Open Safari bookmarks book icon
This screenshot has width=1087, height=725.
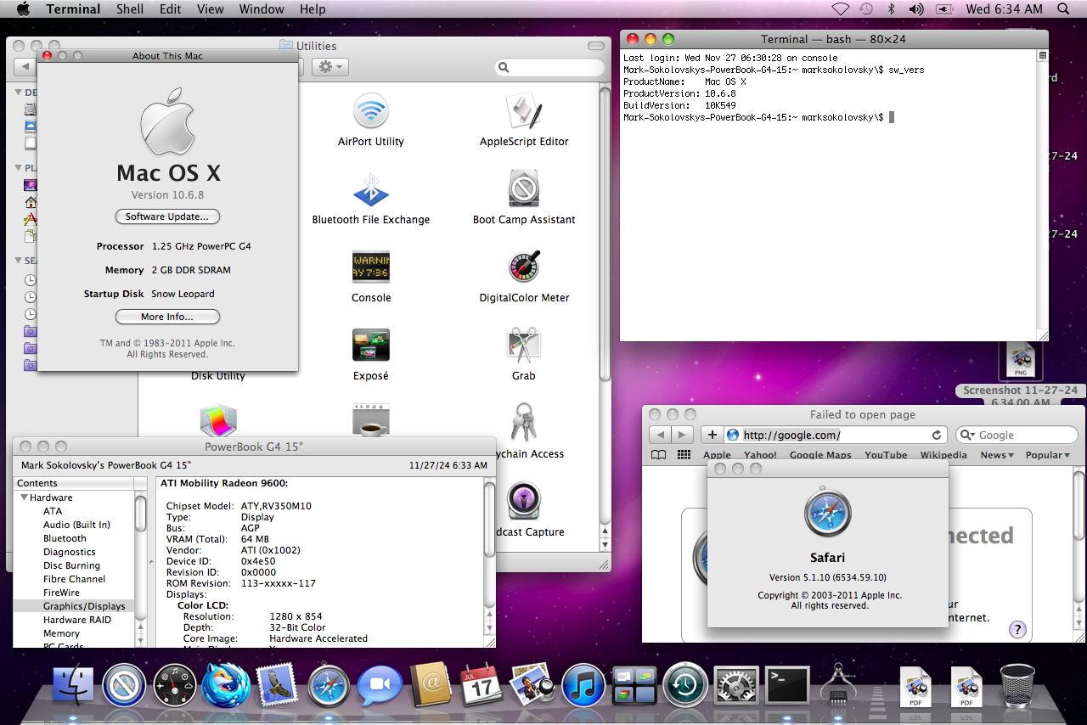pos(658,455)
